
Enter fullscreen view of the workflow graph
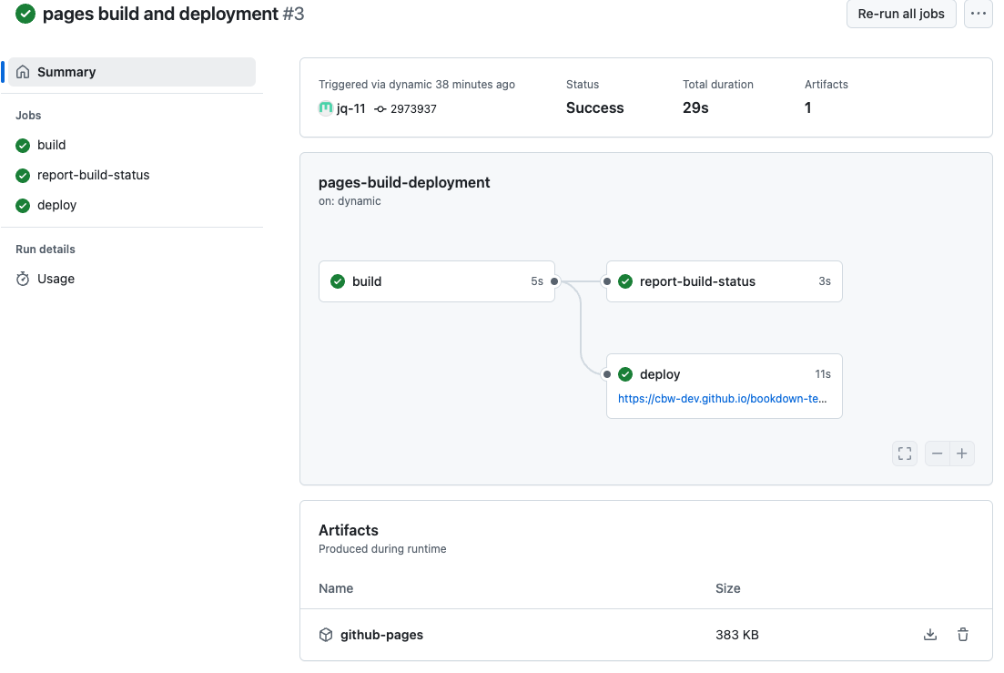(904, 453)
